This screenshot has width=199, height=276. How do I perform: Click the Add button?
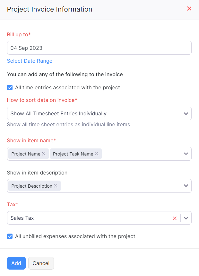(16, 263)
